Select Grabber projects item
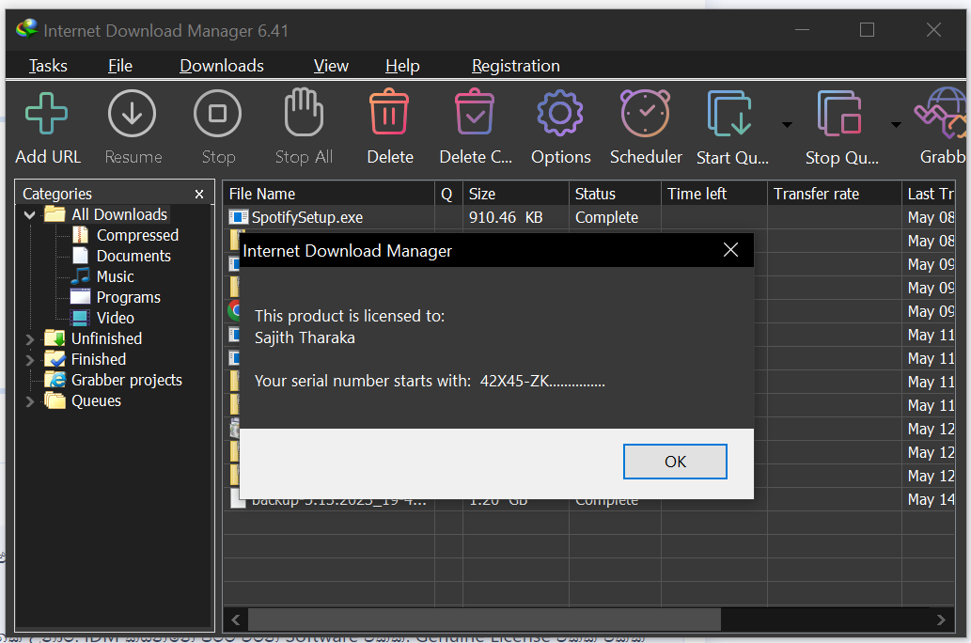The height and width of the screenshot is (643, 971). (126, 380)
